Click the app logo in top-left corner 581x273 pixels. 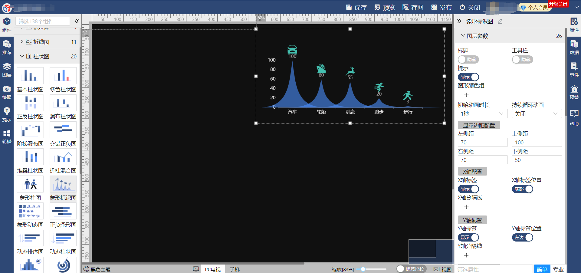[x=6, y=8]
